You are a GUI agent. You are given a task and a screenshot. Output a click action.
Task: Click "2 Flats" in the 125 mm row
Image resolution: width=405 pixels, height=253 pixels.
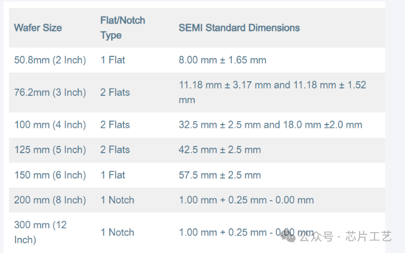pyautogui.click(x=115, y=150)
